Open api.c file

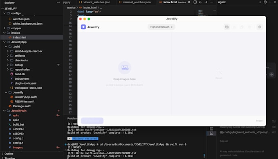click(16, 115)
